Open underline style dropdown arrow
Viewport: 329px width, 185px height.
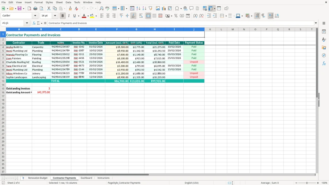tap(78, 16)
